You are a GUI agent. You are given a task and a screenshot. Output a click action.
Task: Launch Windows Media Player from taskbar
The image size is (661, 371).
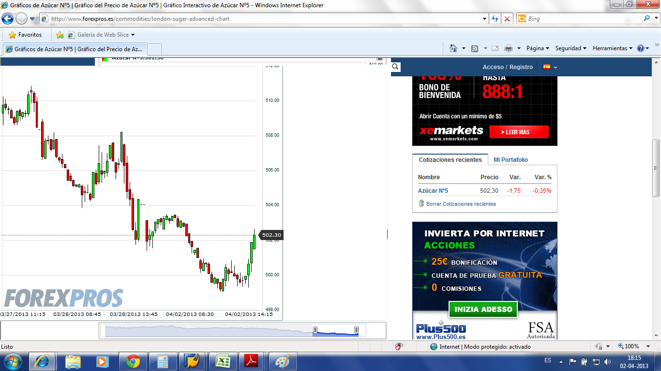coord(102,361)
